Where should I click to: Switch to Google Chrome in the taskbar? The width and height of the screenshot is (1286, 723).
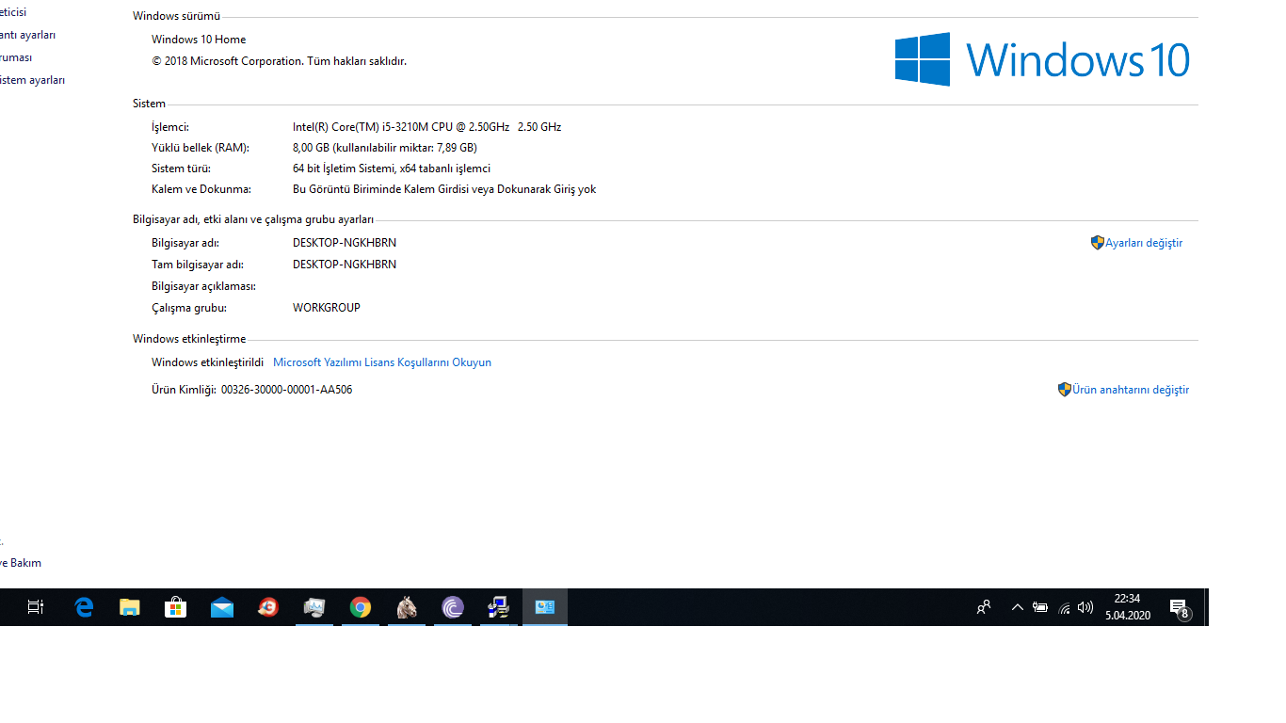(360, 607)
